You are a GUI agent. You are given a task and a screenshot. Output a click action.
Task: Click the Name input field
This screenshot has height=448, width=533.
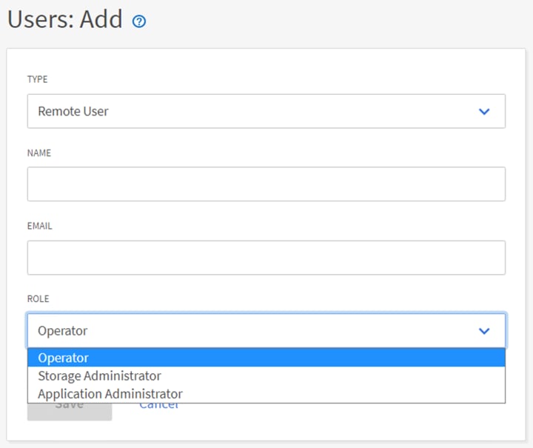266,184
